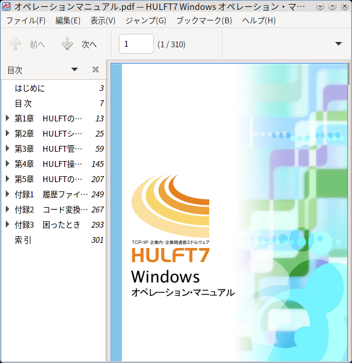This screenshot has width=352, height=363.
Task: Open the toolbar overflow dropdown arrow
Action: click(x=339, y=44)
